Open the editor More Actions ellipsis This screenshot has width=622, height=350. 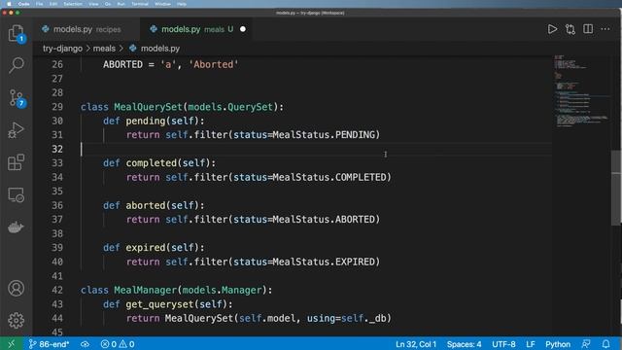coord(605,29)
